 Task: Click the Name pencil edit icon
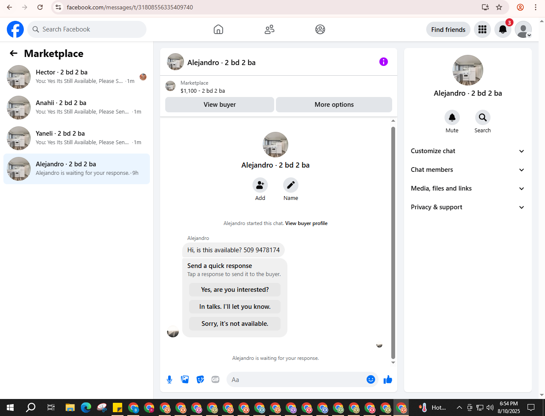click(291, 185)
